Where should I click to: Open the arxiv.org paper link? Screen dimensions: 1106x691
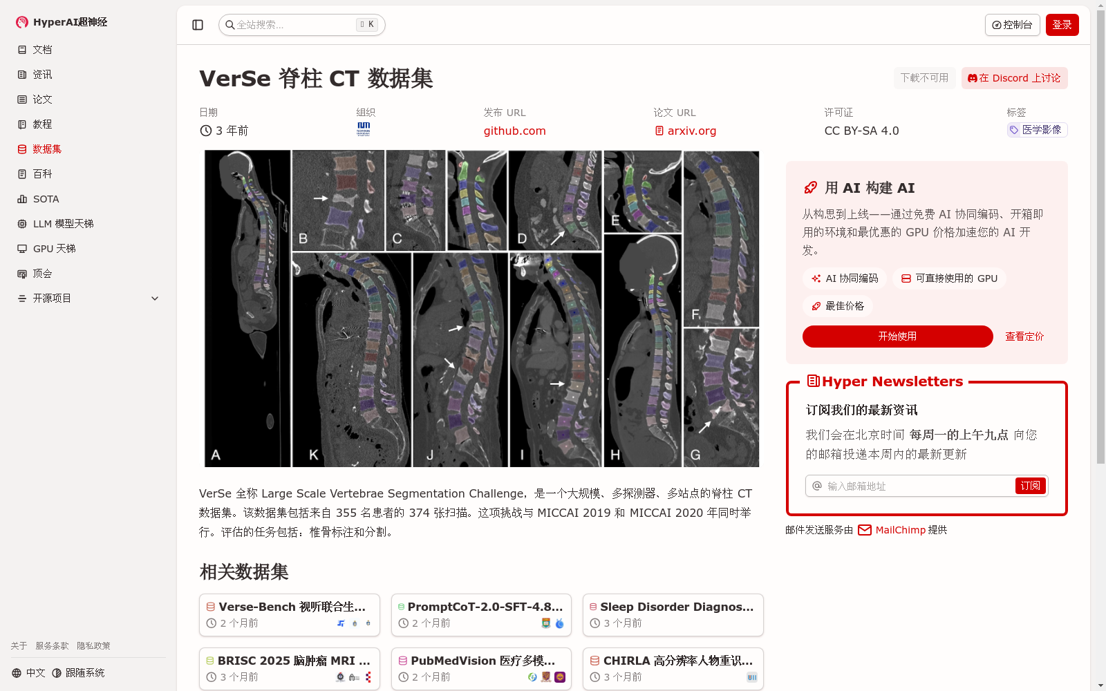tap(686, 131)
